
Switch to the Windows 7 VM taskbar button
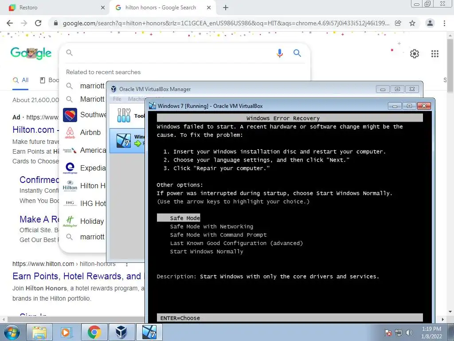(149, 332)
